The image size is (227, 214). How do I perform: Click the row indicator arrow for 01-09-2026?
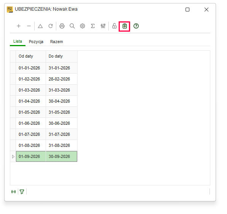coord(13,156)
